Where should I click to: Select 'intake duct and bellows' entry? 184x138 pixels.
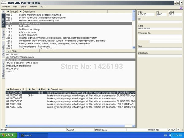click(x=71, y=66)
